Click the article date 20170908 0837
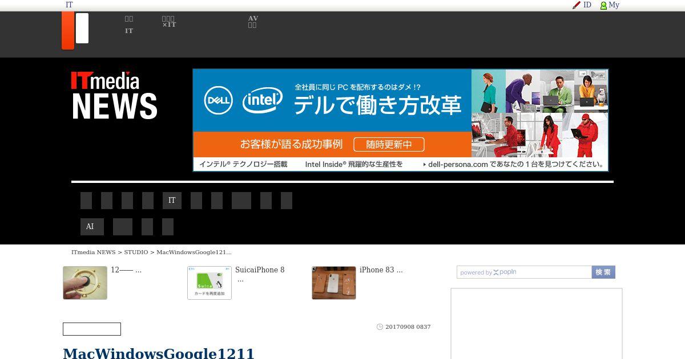The height and width of the screenshot is (359, 685). pyautogui.click(x=408, y=327)
